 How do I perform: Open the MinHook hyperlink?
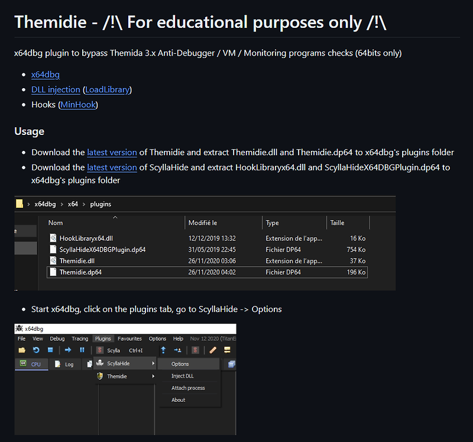click(x=78, y=104)
